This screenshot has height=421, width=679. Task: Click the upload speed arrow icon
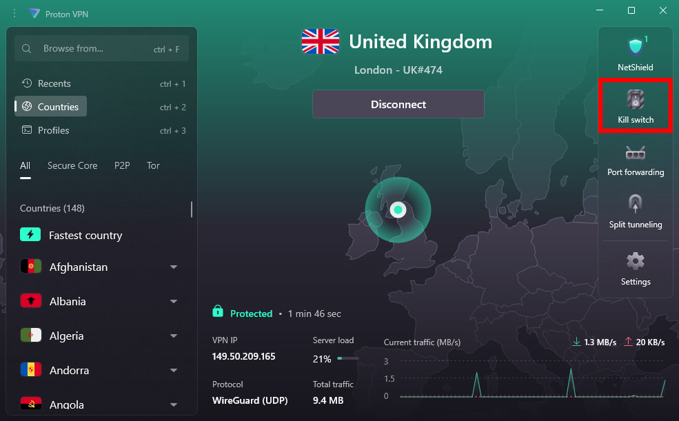coord(628,342)
